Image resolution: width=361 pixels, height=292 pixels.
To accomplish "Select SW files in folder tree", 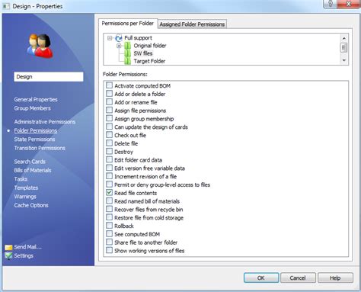I will pyautogui.click(x=143, y=53).
